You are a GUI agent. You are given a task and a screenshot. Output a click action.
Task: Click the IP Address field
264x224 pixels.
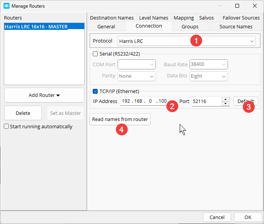pyautogui.click(x=144, y=101)
